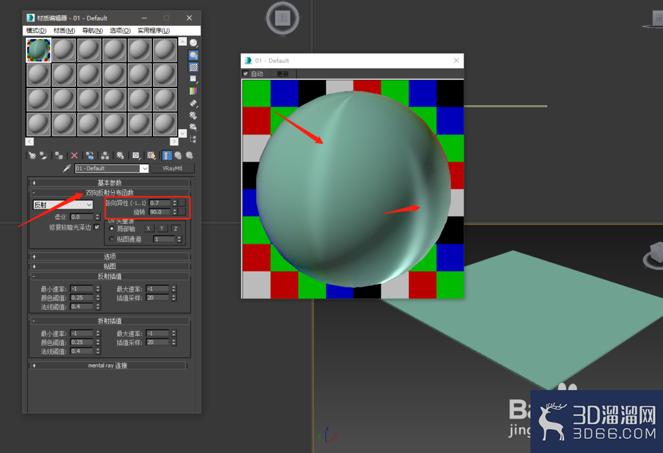
Task: Click the Get Material icon
Action: 32,156
